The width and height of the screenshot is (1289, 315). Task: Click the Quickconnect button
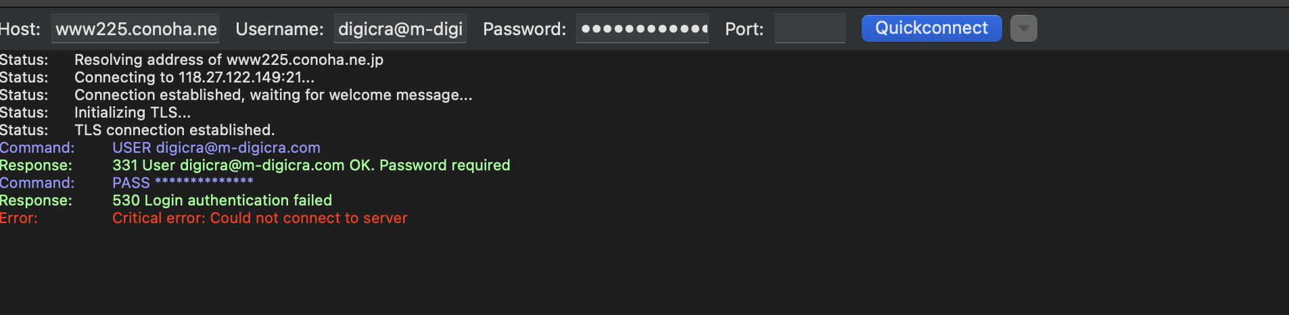pyautogui.click(x=931, y=28)
